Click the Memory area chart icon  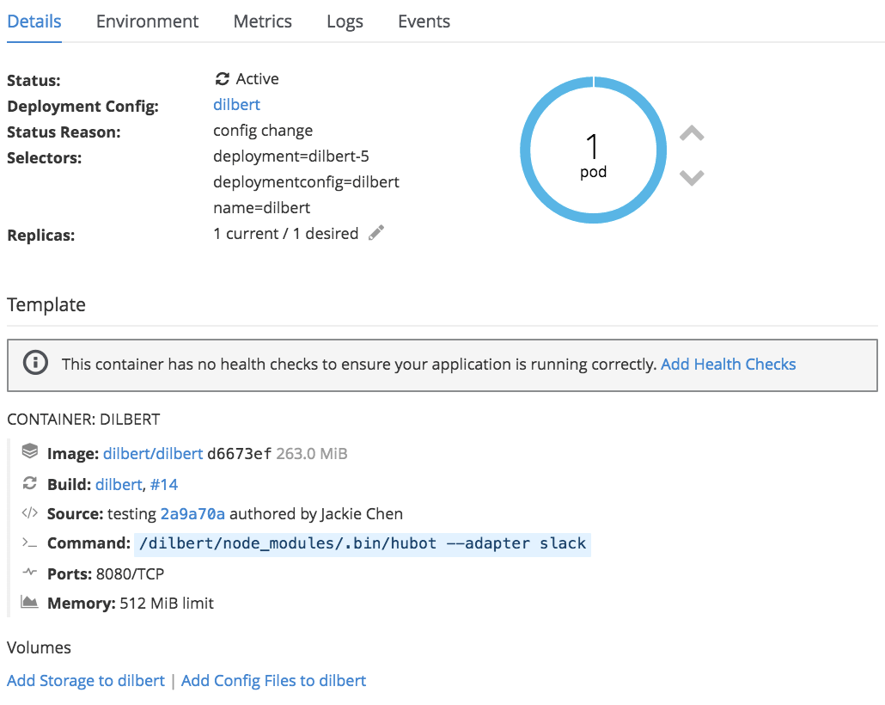[x=30, y=602]
